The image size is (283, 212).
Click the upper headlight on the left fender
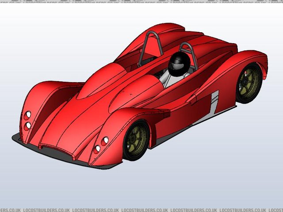coord(28,115)
